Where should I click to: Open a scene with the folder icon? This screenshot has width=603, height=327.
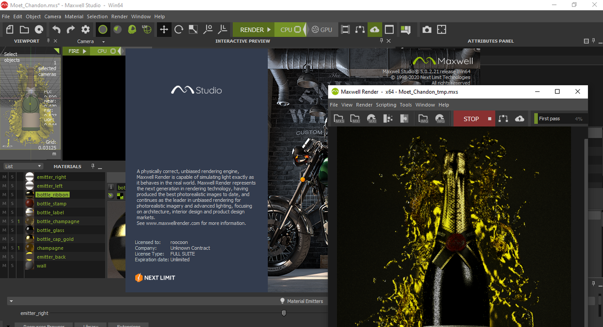point(24,30)
